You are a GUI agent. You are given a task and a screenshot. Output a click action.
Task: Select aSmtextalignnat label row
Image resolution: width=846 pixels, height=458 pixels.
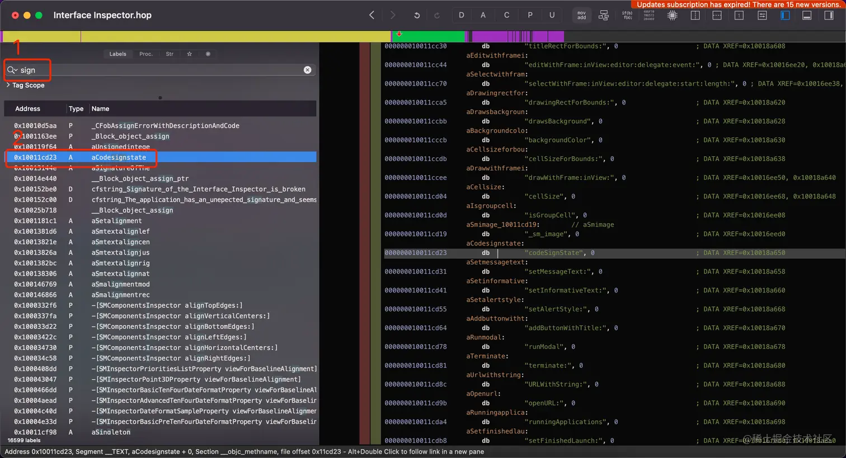[x=161, y=274]
